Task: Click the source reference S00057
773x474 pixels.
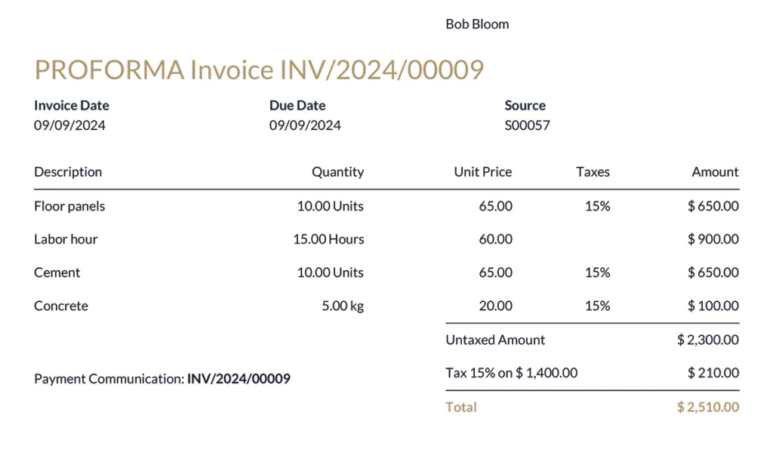Action: pos(527,125)
